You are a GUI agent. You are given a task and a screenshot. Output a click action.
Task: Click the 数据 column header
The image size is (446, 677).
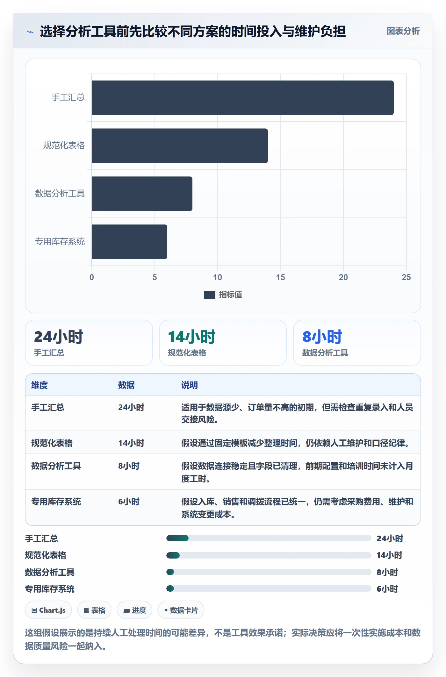pyautogui.click(x=126, y=385)
